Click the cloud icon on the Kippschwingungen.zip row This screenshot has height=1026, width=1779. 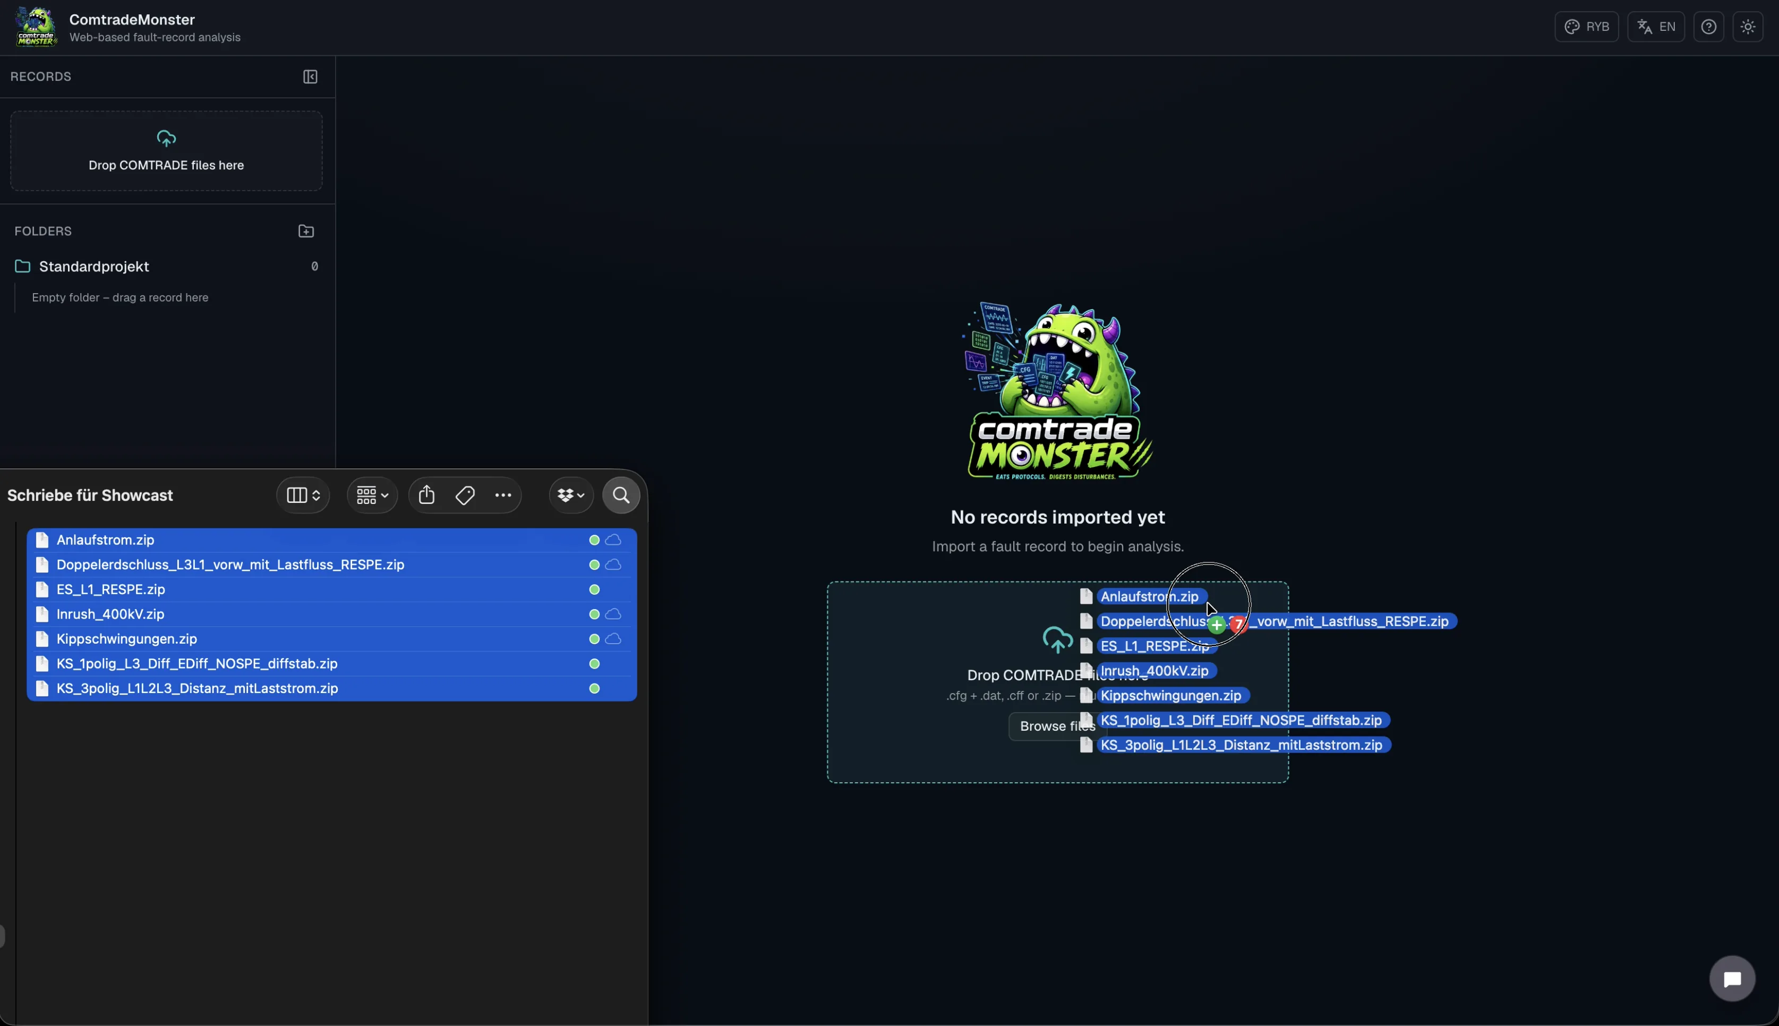pos(613,638)
